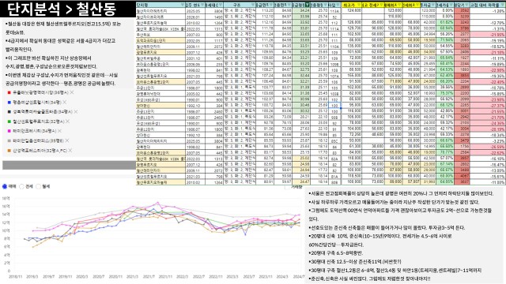Remove the magenta 래미안크레시티(34평A) series with X

[x=60, y=131]
